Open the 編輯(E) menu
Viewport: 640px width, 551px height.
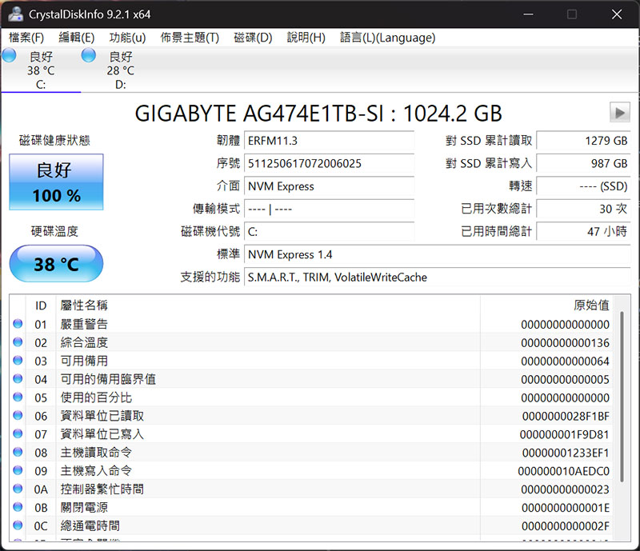click(x=76, y=38)
